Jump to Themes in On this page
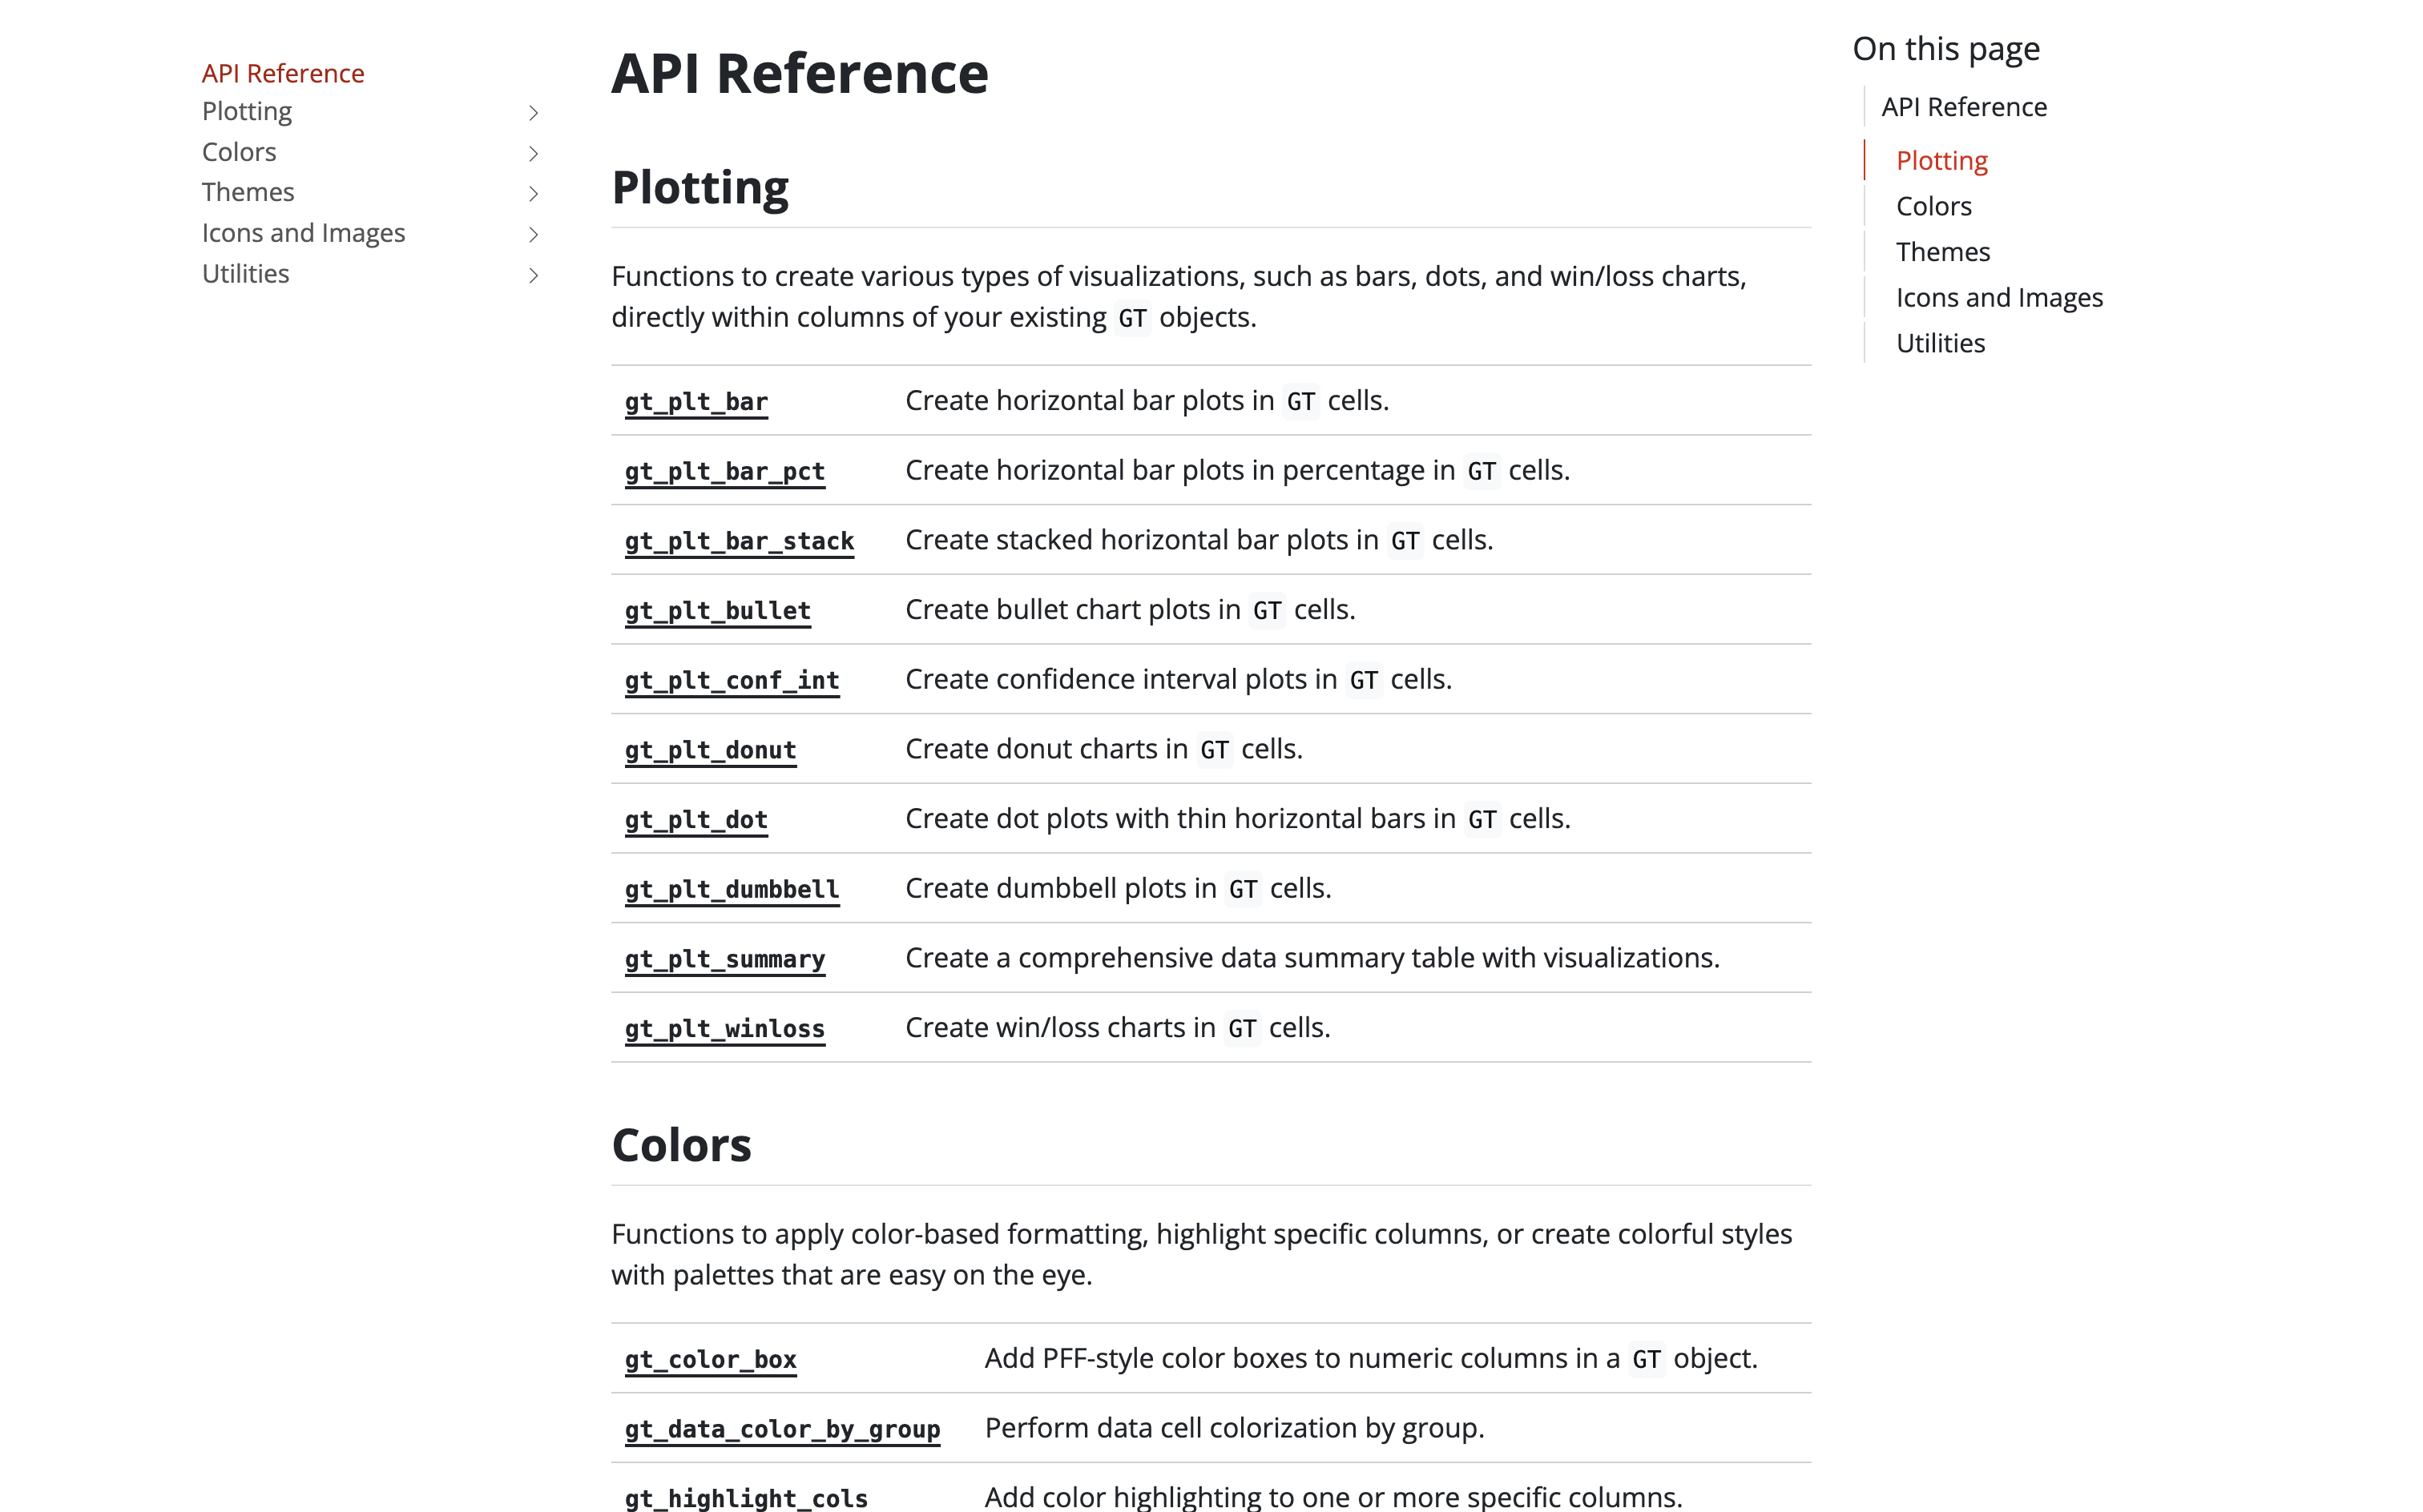Viewport: 2423px width, 1512px height. click(x=1941, y=252)
